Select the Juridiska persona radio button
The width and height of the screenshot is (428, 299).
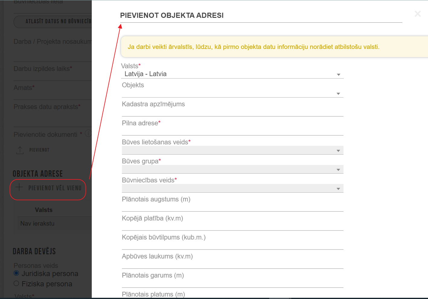(17, 273)
